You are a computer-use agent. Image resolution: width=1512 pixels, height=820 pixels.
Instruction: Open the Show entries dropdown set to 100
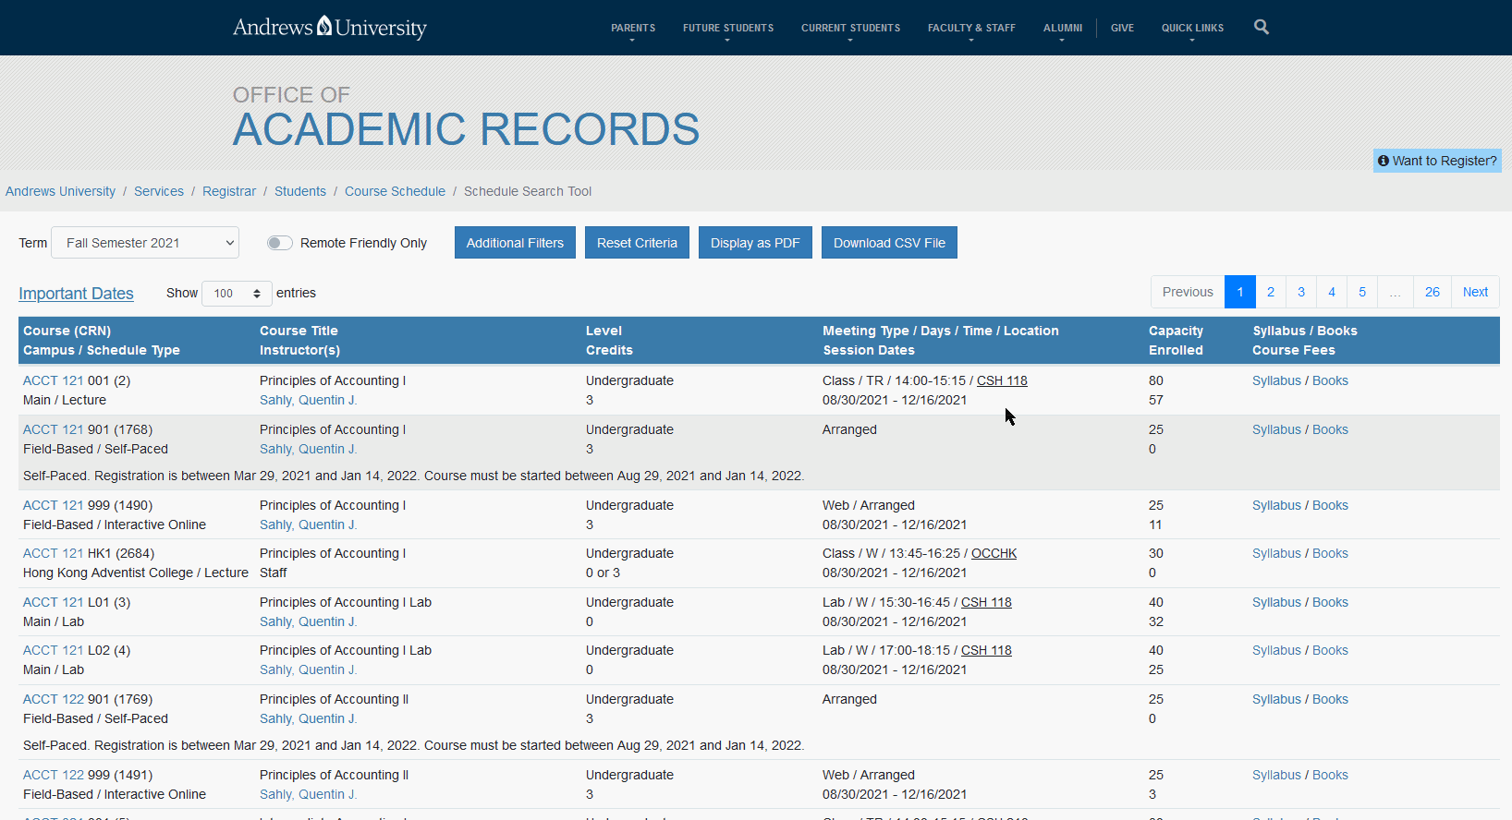[x=237, y=294]
